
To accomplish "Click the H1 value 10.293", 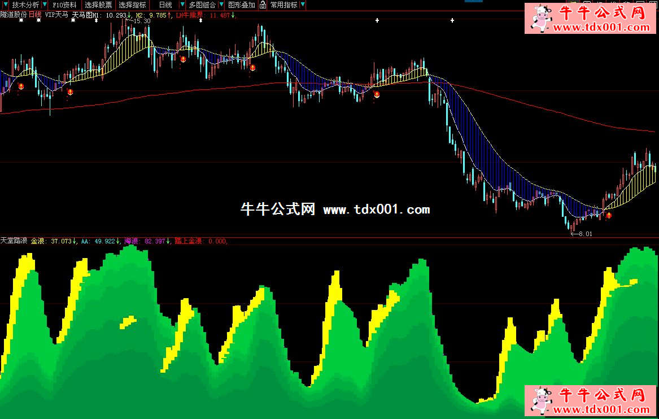I will click(116, 15).
